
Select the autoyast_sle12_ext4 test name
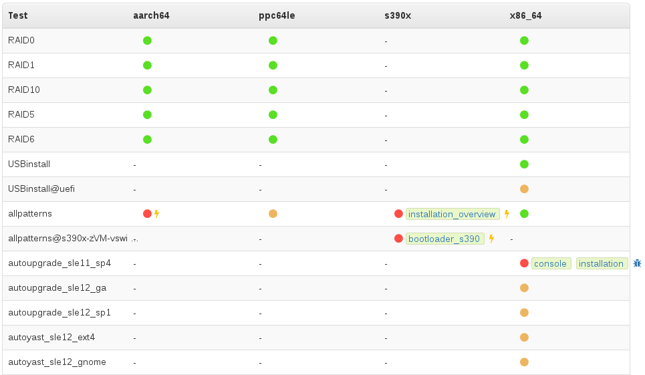(x=51, y=337)
